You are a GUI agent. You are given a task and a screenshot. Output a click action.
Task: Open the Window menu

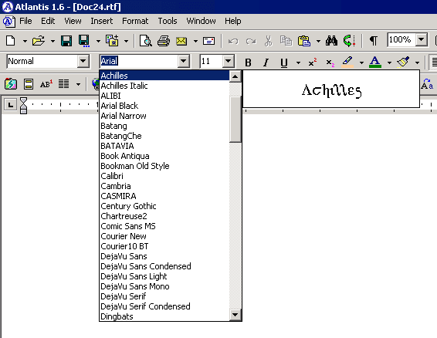pyautogui.click(x=201, y=21)
